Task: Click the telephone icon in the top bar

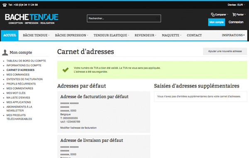Action: pyautogui.click(x=5, y=5)
